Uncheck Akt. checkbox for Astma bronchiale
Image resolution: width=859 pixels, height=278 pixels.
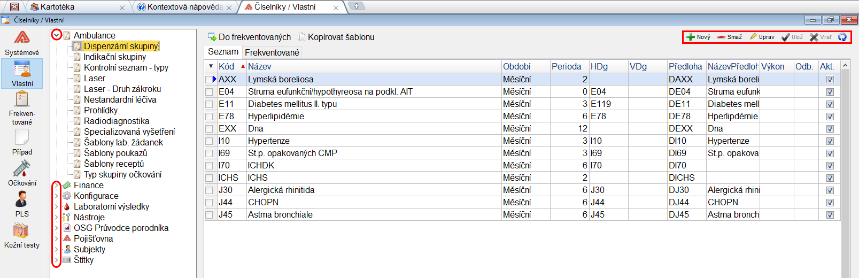tap(830, 215)
